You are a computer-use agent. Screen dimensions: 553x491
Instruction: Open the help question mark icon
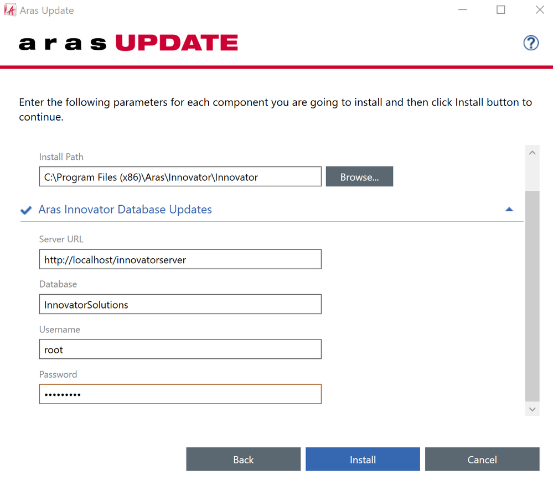[x=530, y=43]
